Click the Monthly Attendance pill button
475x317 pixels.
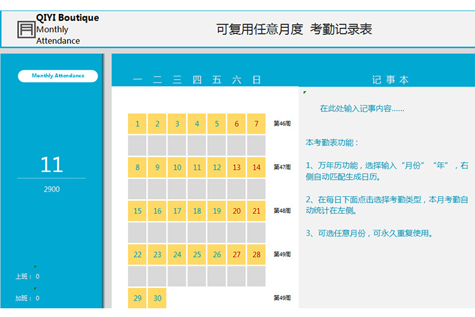58,76
